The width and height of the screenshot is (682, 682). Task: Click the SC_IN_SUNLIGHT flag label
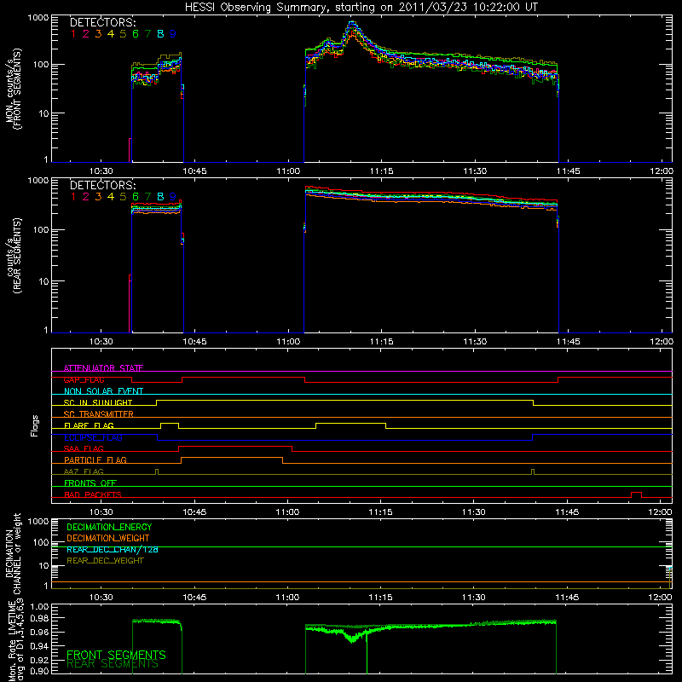click(x=98, y=402)
